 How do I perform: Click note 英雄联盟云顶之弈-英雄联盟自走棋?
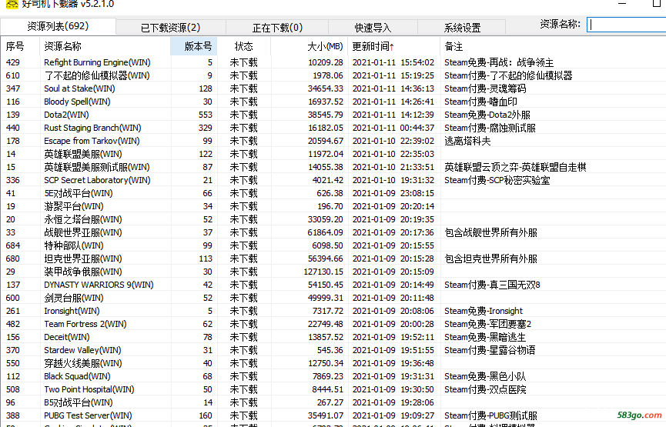pos(515,167)
